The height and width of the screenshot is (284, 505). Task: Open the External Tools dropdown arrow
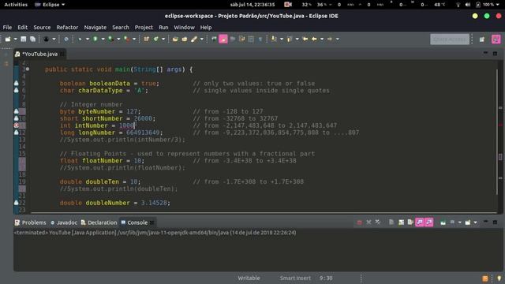(x=134, y=39)
